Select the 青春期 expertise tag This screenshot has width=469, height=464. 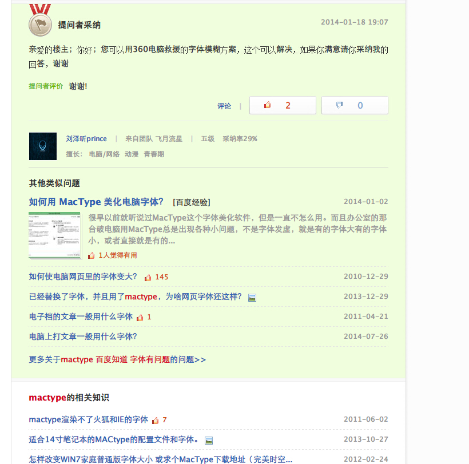[154, 154]
